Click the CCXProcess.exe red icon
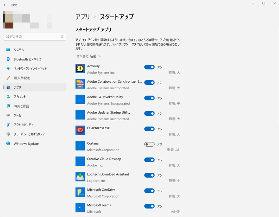 [80, 130]
